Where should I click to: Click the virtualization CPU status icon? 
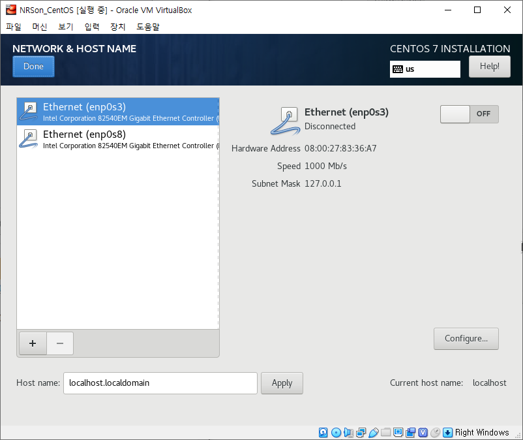click(423, 432)
